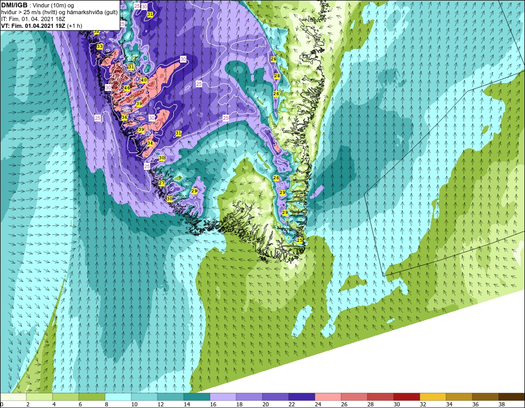This screenshot has height=408, width=525.
Task: Select the yellow gust label '27'
Action: (162, 183)
